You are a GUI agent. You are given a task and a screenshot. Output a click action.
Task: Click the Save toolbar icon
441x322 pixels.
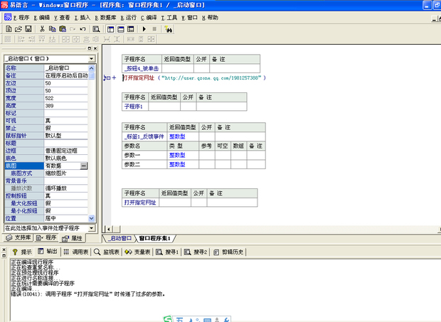(x=27, y=29)
